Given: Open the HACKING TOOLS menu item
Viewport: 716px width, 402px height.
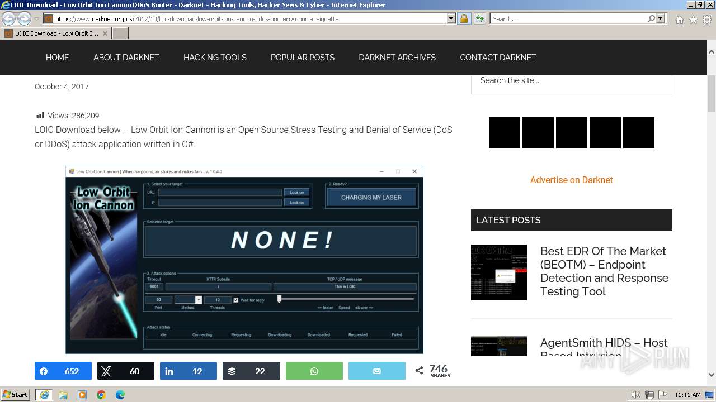Looking at the screenshot, I should 215,58.
